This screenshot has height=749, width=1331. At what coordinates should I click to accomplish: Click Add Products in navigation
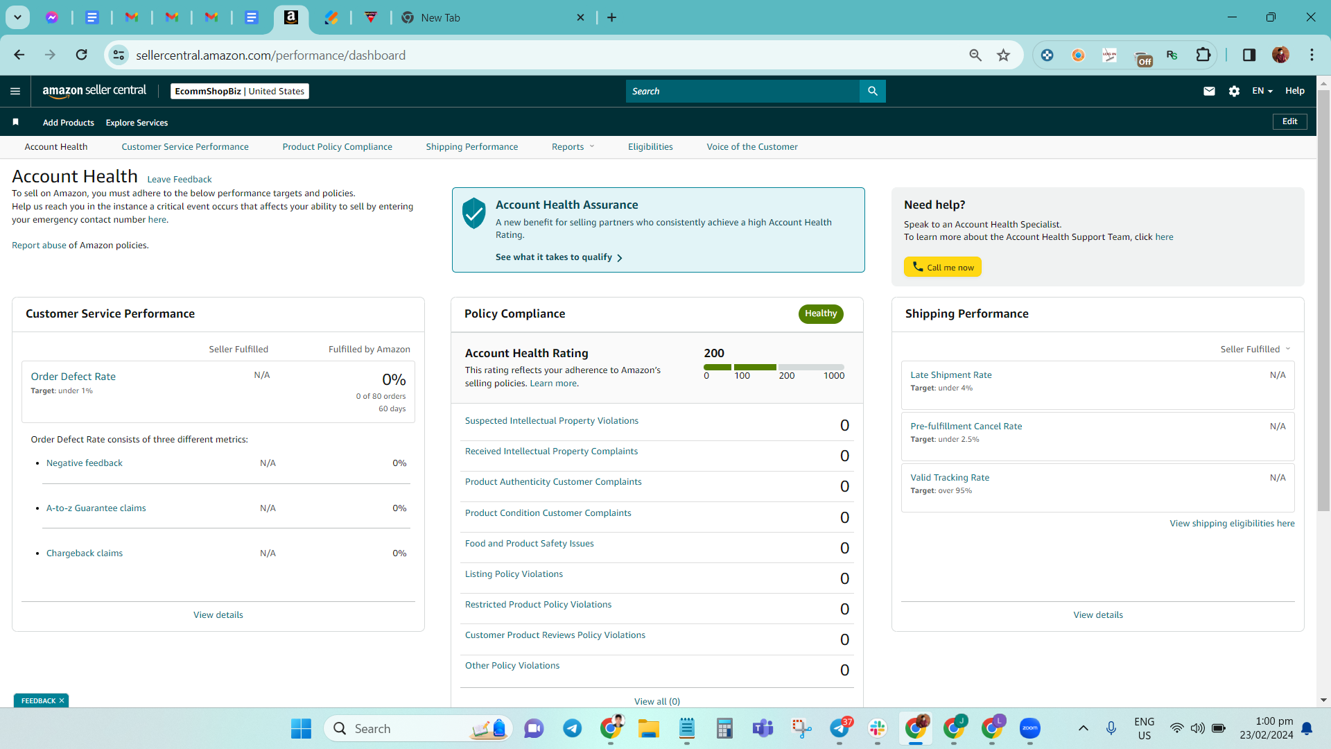(x=69, y=122)
